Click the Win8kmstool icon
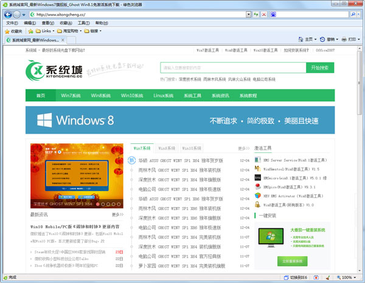This screenshot has width=365, height=283. [258, 169]
